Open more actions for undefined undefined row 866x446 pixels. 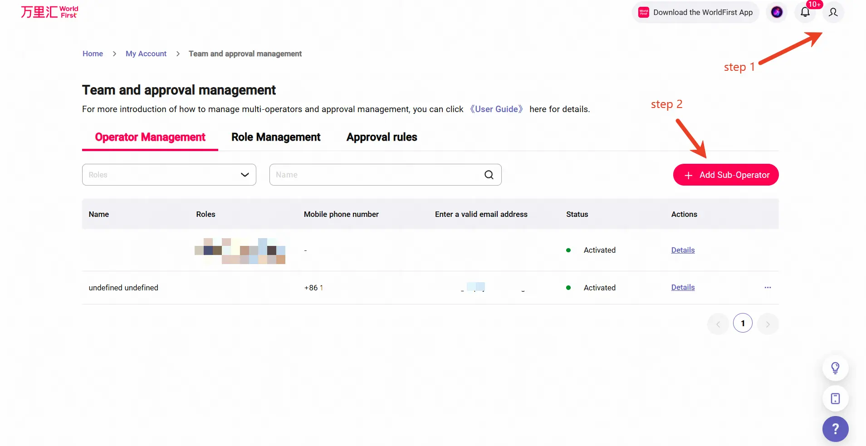pyautogui.click(x=768, y=288)
